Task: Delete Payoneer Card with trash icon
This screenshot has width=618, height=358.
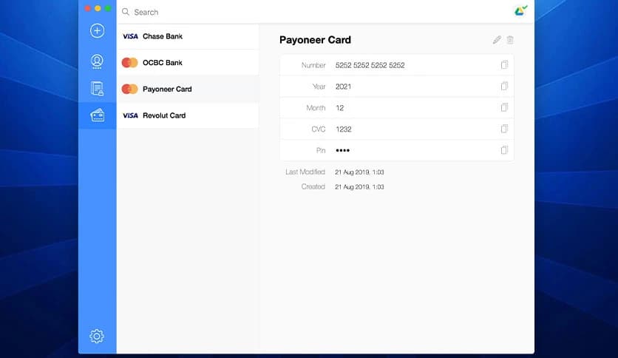Action: point(510,39)
